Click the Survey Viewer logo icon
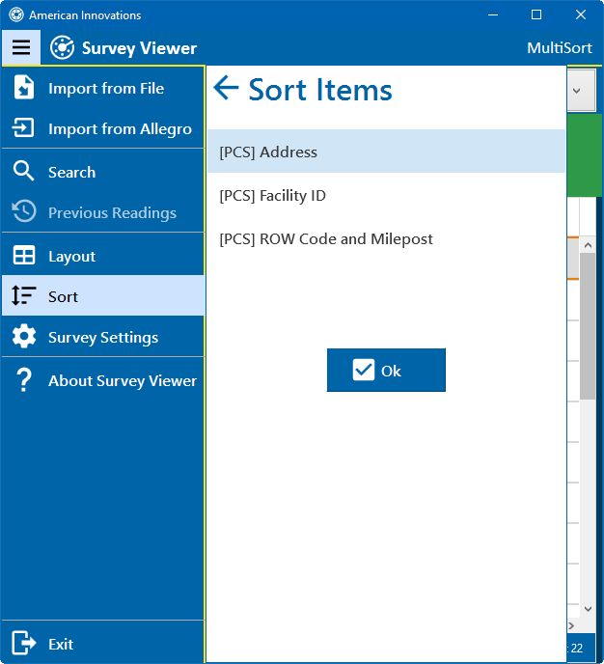Viewport: 604px width, 664px height. tap(62, 47)
